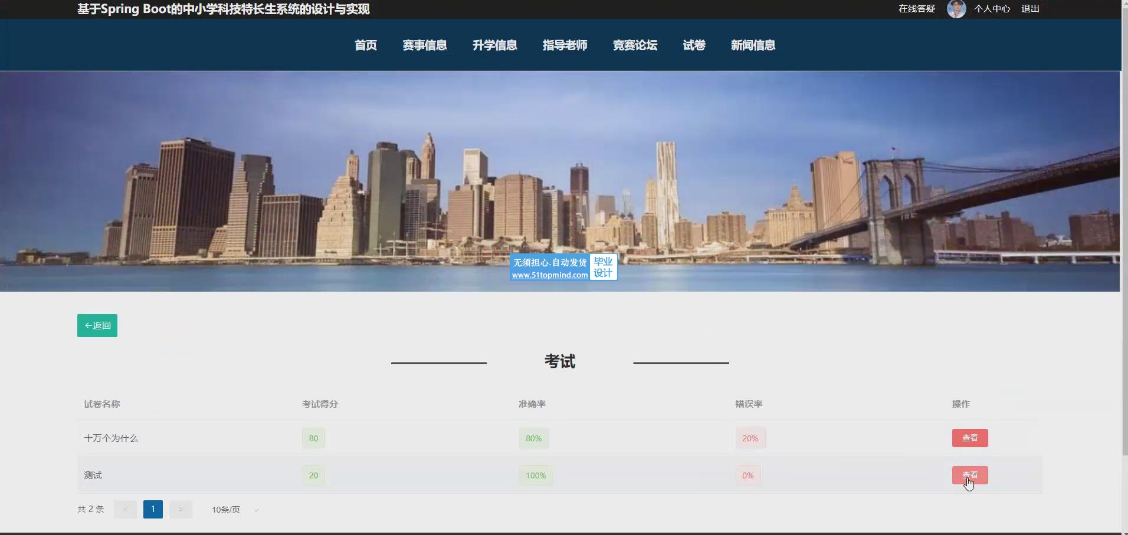Click the city skyline banner image
The height and width of the screenshot is (535, 1128).
pos(560,181)
